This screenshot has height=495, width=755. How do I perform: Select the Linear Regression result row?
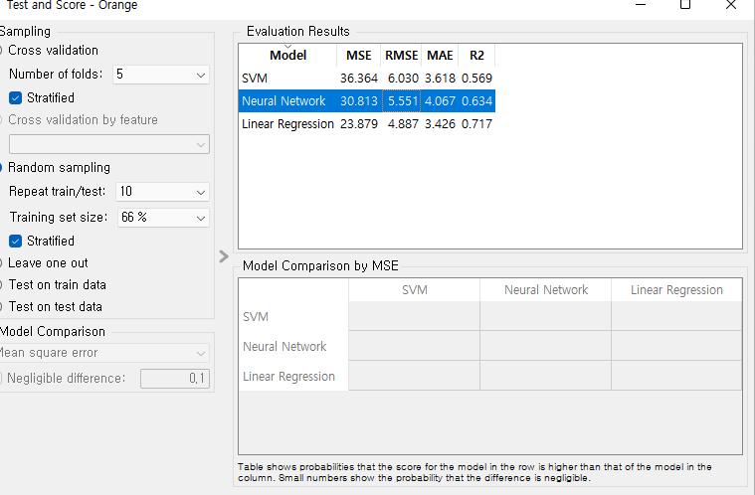coord(287,124)
